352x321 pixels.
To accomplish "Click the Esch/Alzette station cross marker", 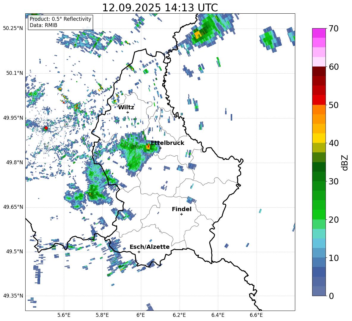I will (x=139, y=252).
